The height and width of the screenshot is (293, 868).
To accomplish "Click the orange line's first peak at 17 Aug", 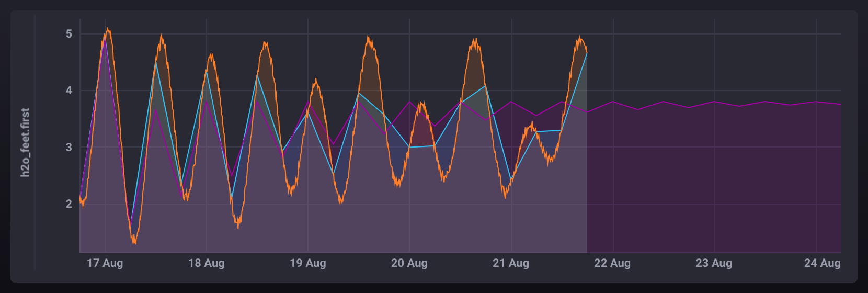I will click(x=108, y=30).
